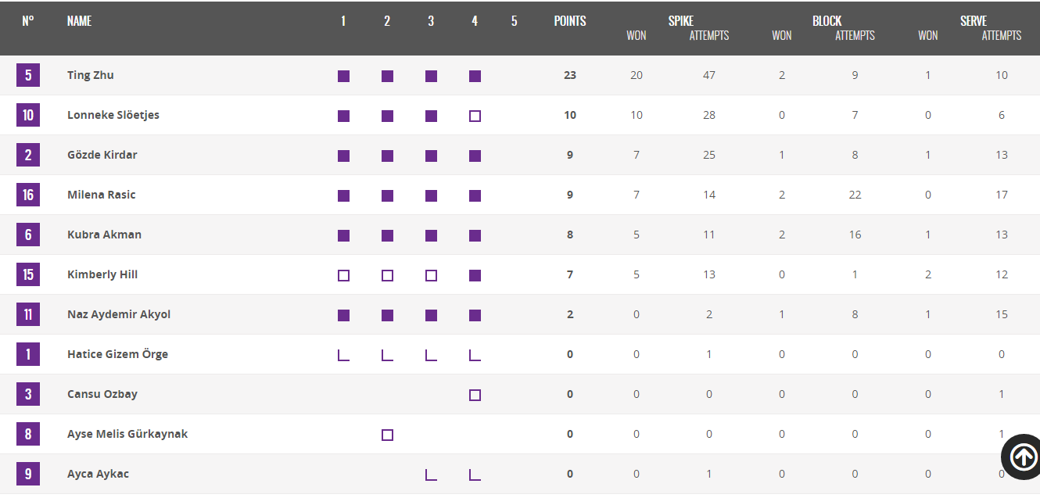Click the POINTS column header
The height and width of the screenshot is (498, 1040).
(x=570, y=21)
